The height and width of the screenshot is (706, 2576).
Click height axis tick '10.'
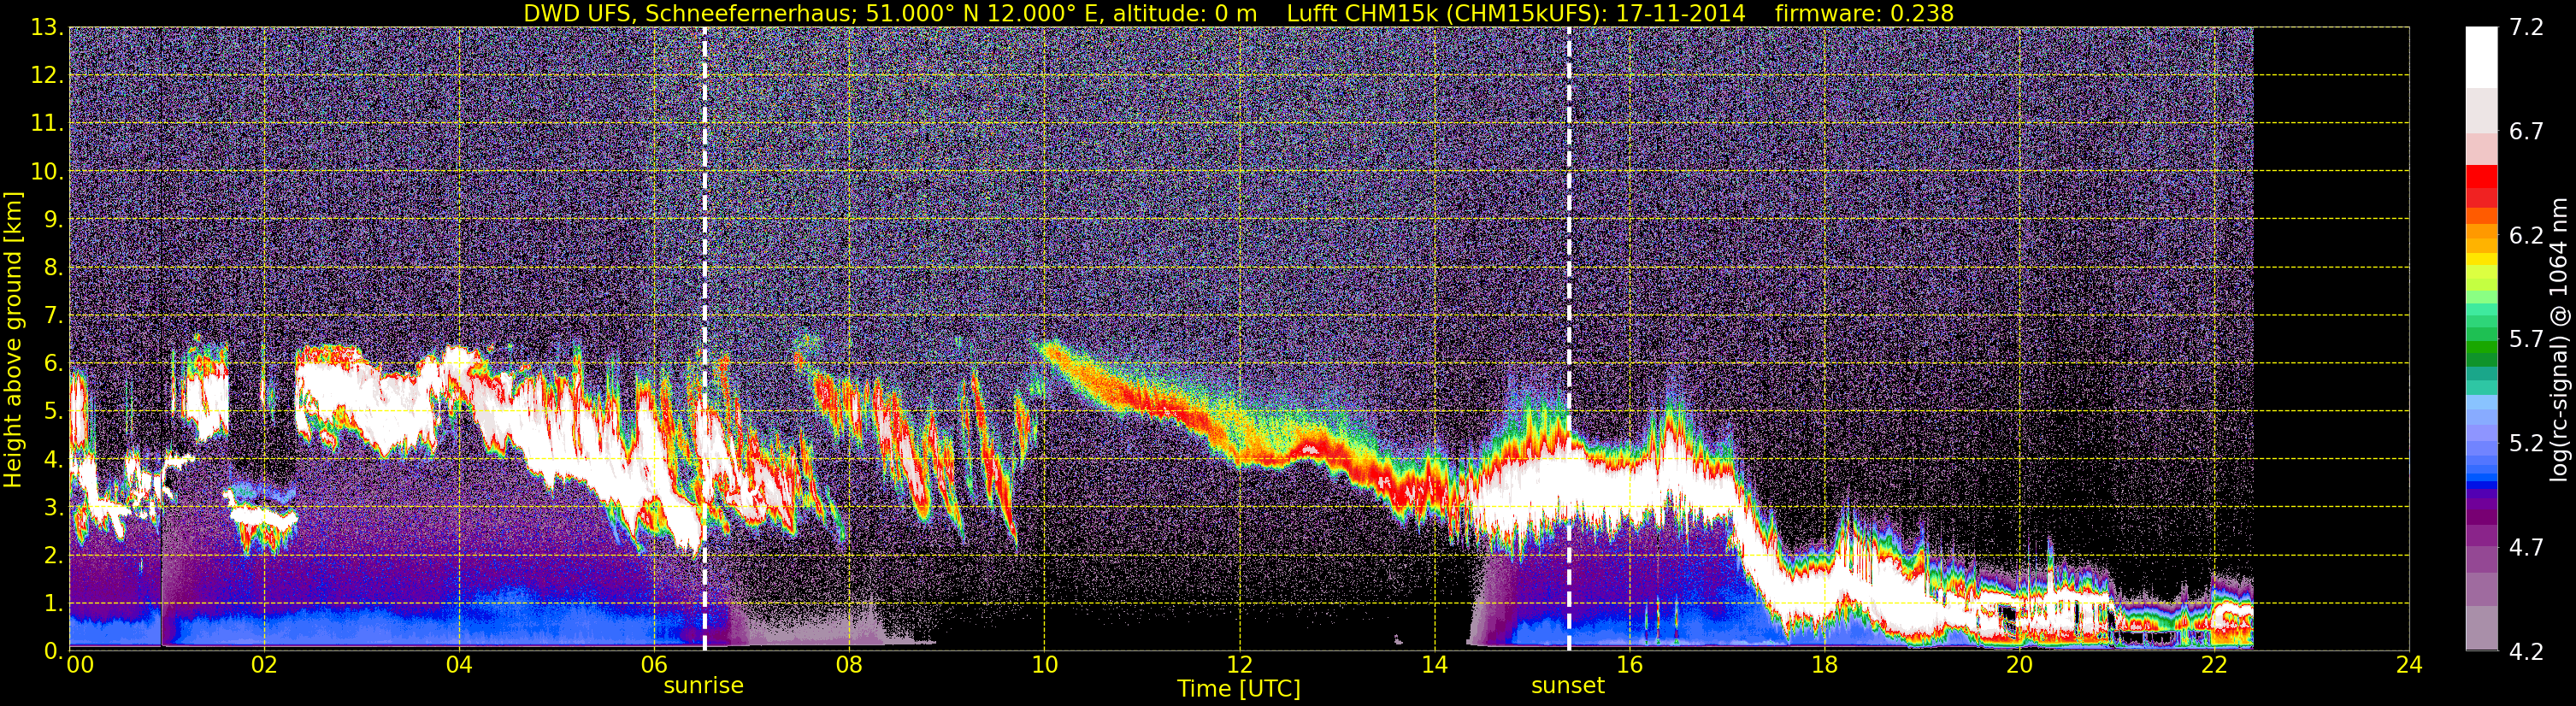pos(47,172)
